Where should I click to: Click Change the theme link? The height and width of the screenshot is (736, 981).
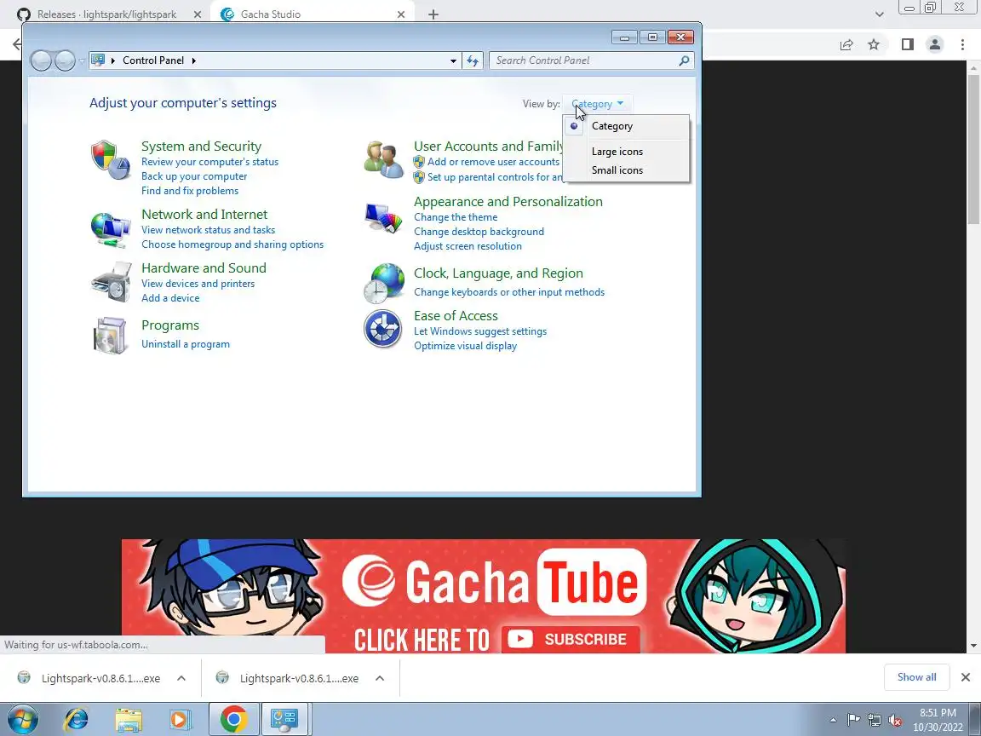tap(456, 217)
